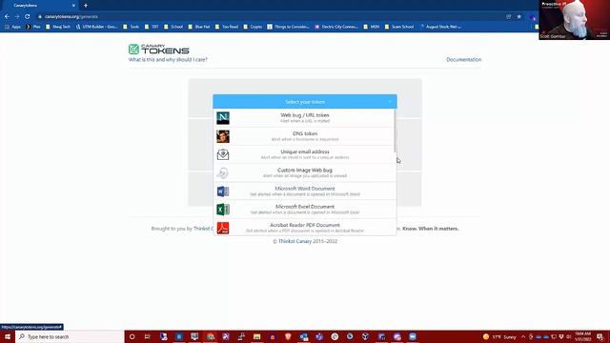The width and height of the screenshot is (610, 343).
Task: Open the Plex bookmark
Action: [33, 27]
